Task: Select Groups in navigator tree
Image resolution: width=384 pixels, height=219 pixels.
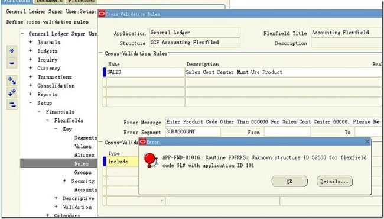Action: (x=83, y=172)
